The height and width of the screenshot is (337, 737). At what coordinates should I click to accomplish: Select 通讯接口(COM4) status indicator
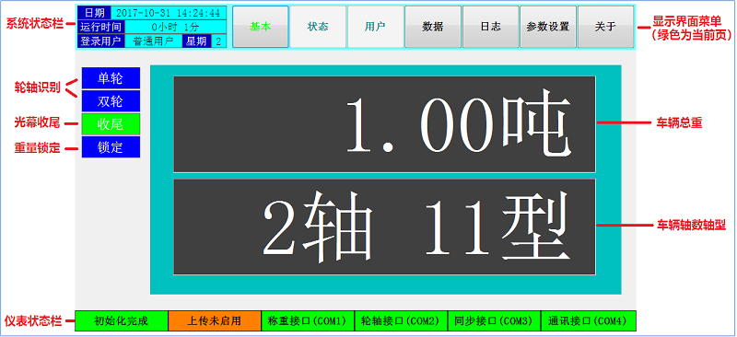tap(589, 321)
